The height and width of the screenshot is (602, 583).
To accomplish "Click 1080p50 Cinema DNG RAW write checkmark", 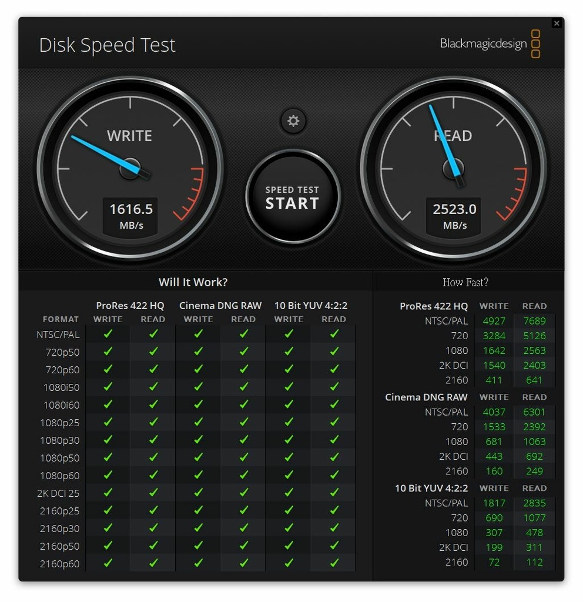I will 199,457.
